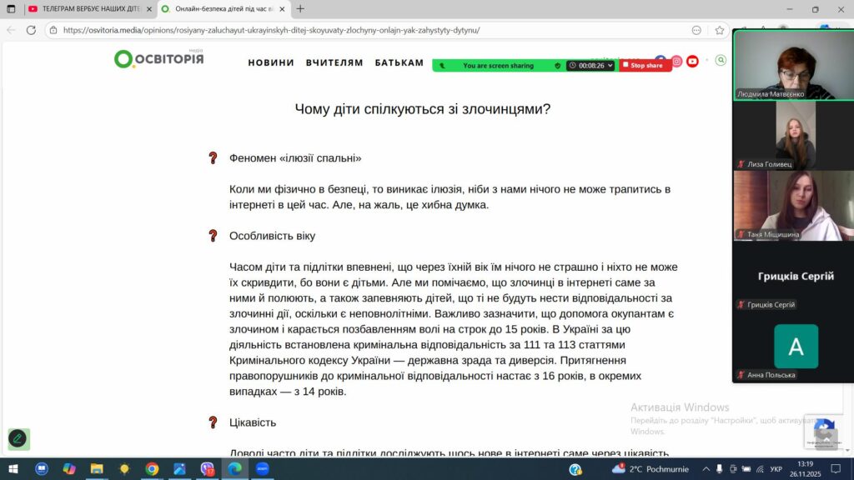Open File Explorer from the taskbar
The height and width of the screenshot is (480, 854).
click(97, 469)
